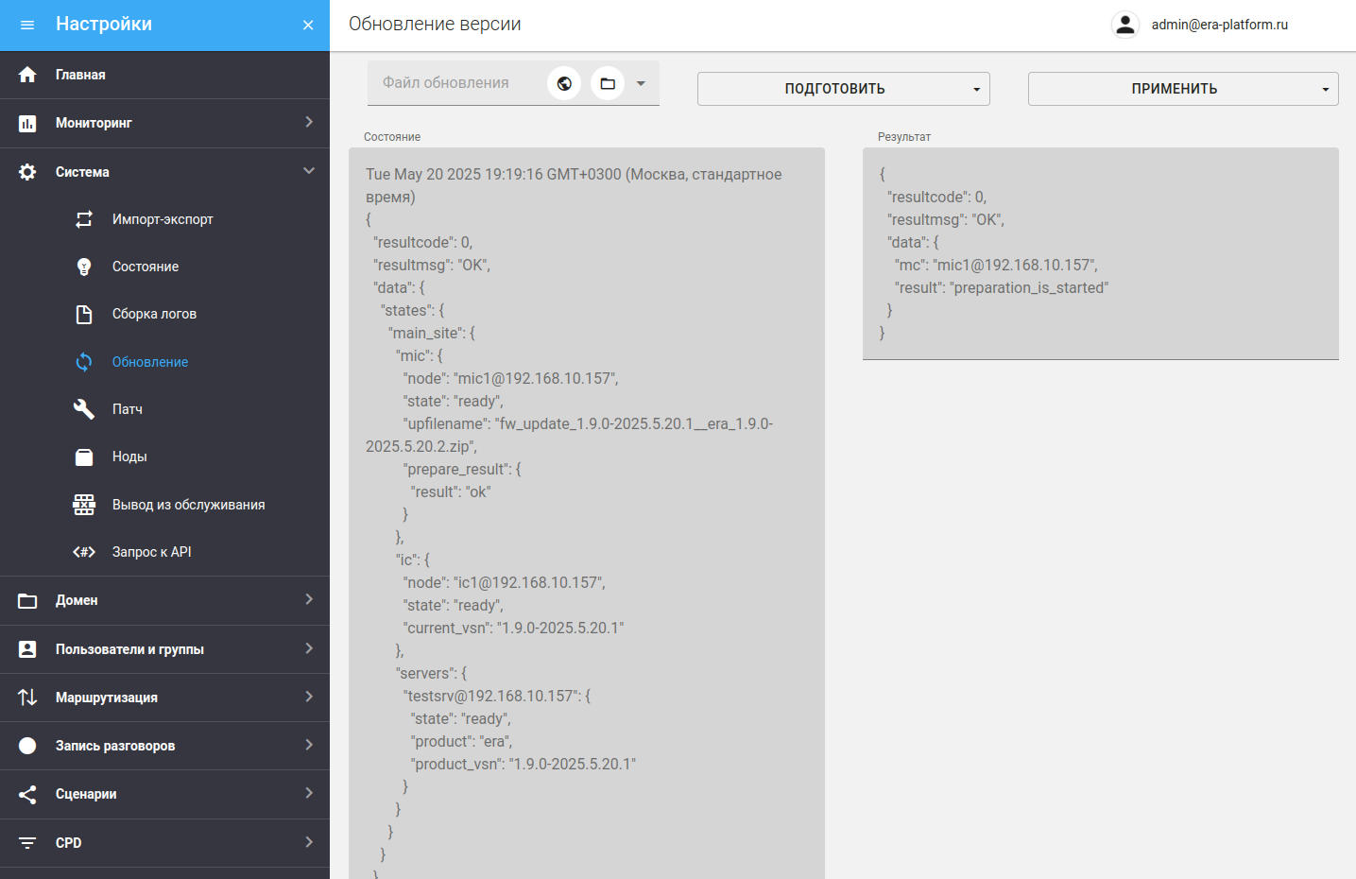Expand the Файл обновления dropdown arrow
The image size is (1356, 879).
[x=641, y=83]
